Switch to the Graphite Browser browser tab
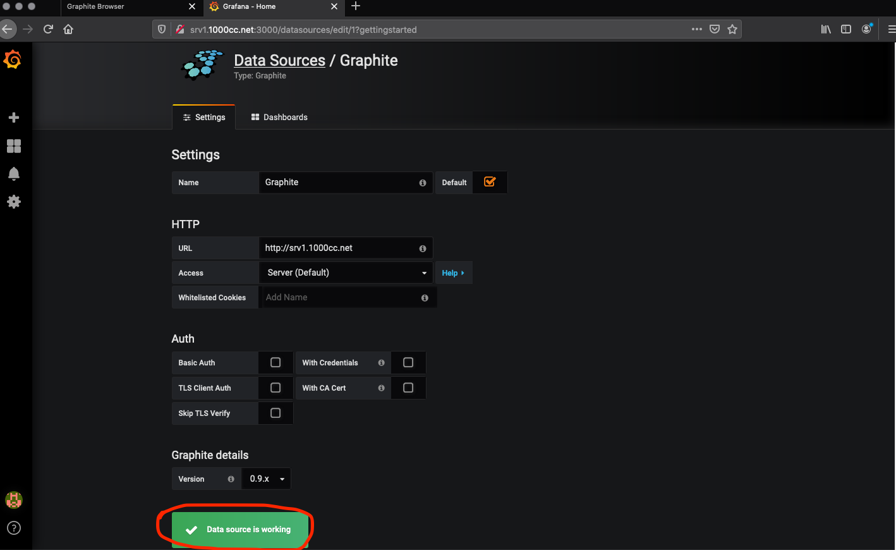This screenshot has width=896, height=550. coord(96,6)
